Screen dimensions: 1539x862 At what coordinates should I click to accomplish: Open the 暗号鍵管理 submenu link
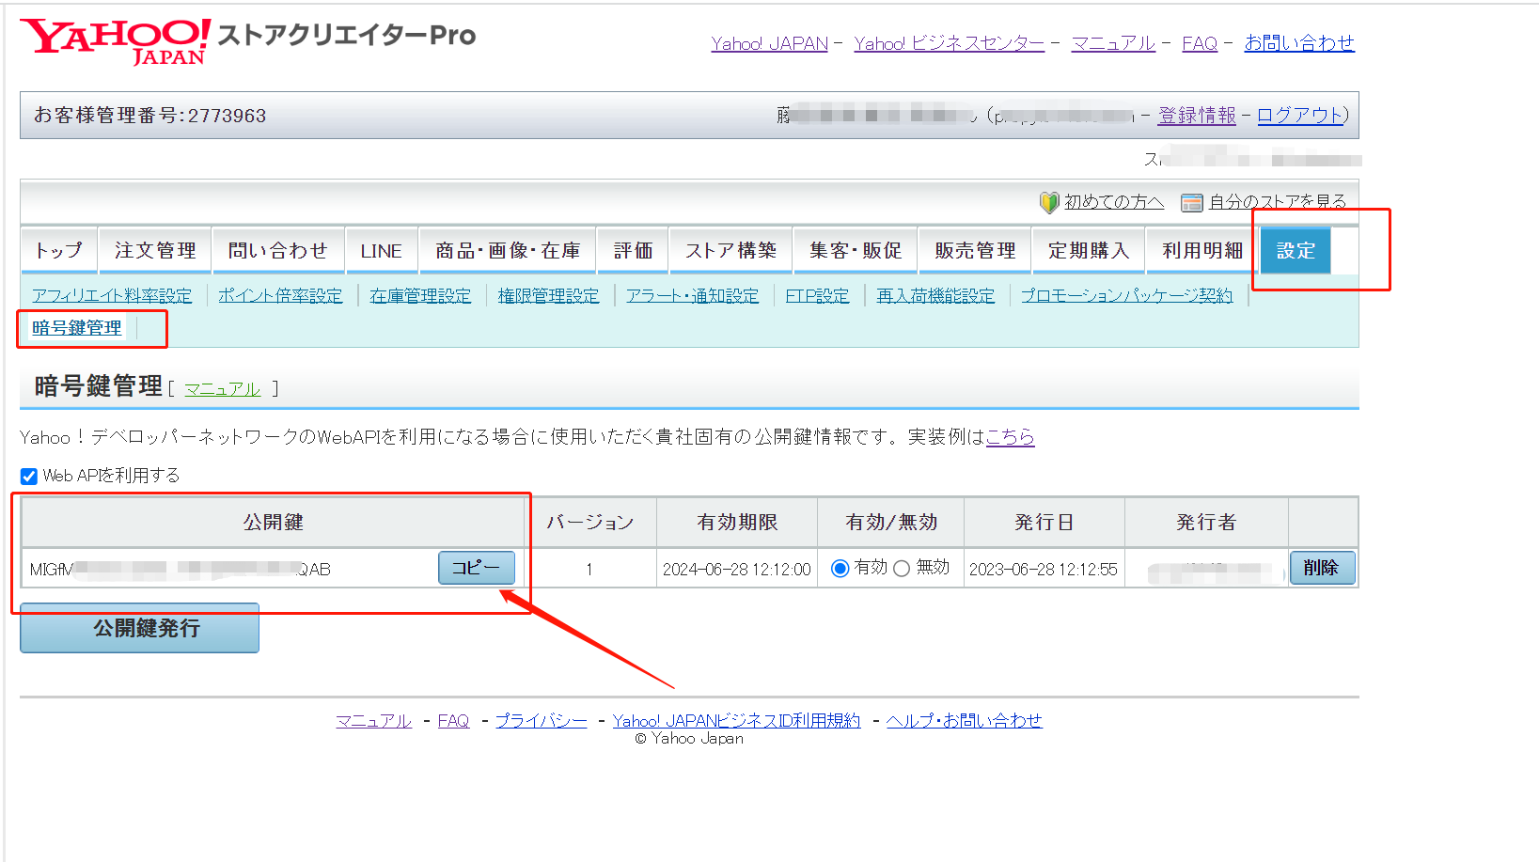point(77,327)
